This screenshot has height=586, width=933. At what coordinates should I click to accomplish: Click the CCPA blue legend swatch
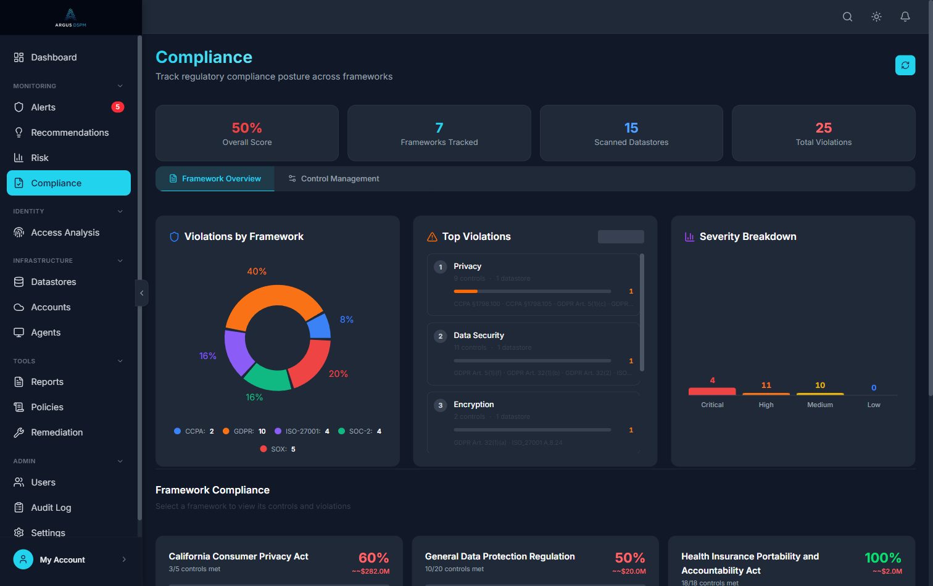[x=178, y=431]
